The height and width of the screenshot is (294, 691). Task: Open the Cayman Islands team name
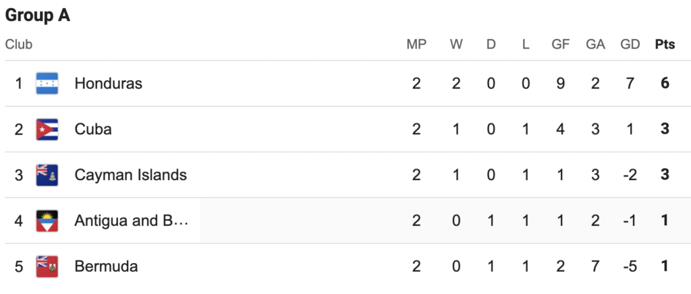131,175
